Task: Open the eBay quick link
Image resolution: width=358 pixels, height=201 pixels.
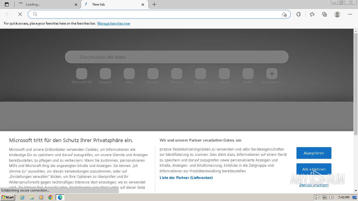Action: pyautogui.click(x=129, y=76)
